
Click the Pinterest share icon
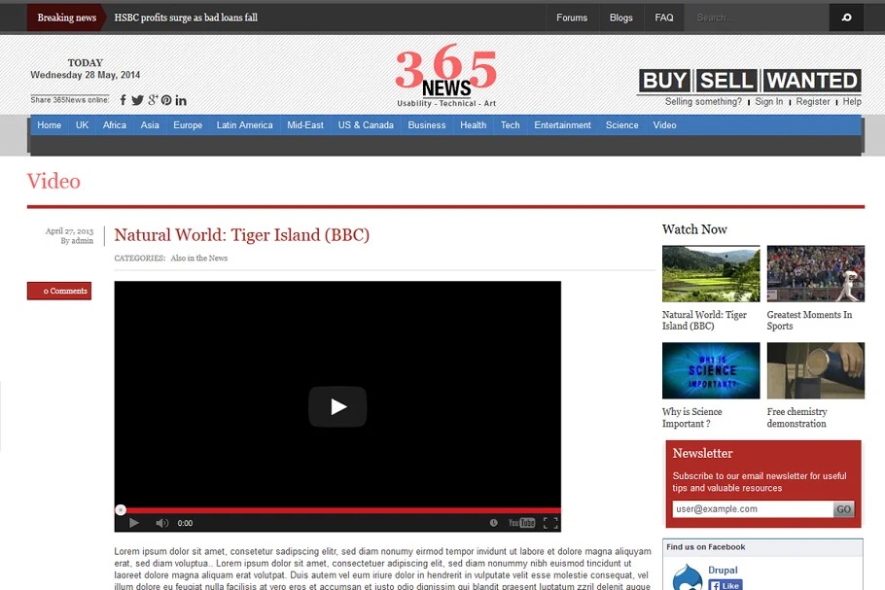[x=166, y=100]
